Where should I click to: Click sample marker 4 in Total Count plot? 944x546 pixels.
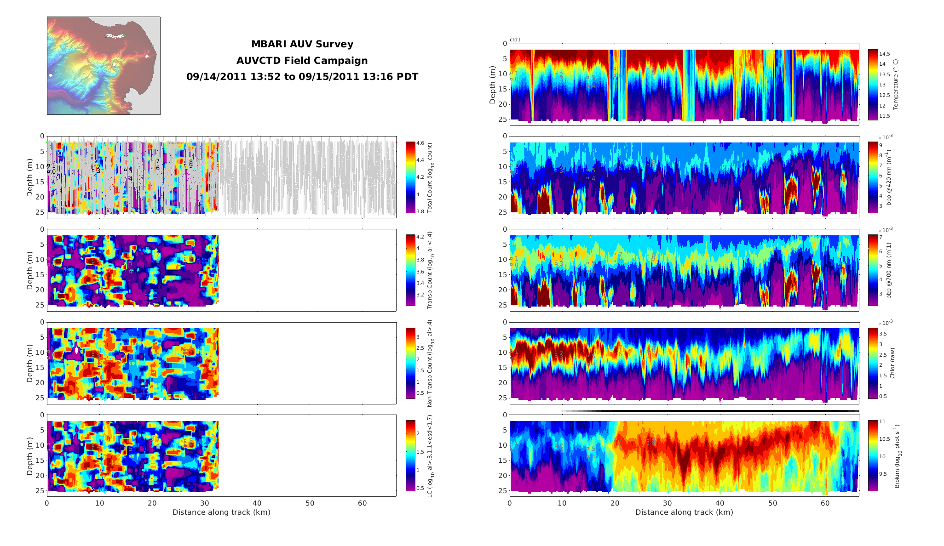[125, 178]
